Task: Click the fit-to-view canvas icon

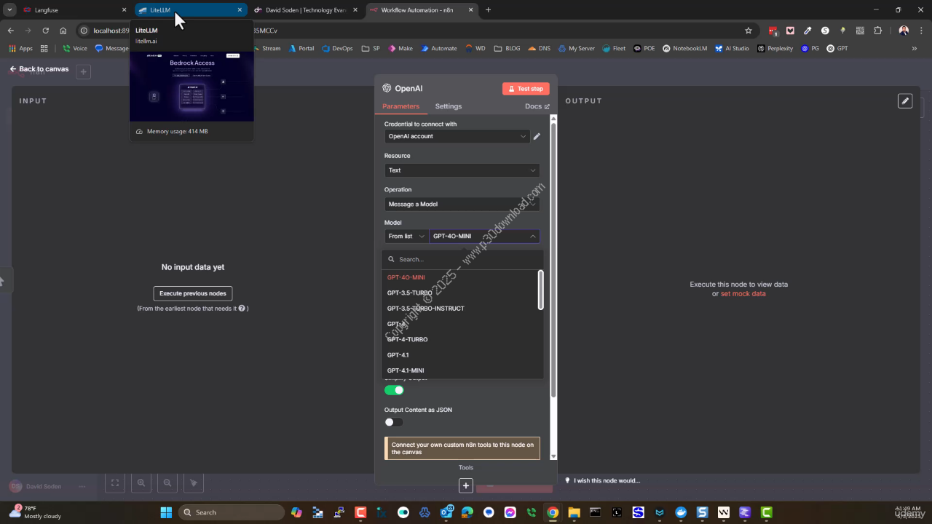Action: (115, 483)
